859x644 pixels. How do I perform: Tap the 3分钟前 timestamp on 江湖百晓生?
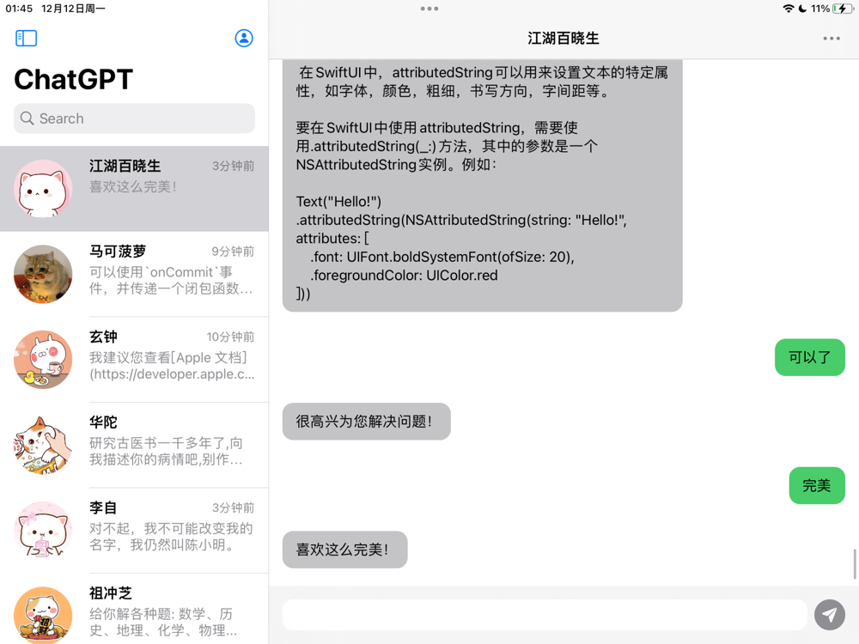233,166
